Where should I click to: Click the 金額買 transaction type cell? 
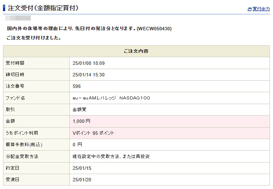tap(80, 110)
